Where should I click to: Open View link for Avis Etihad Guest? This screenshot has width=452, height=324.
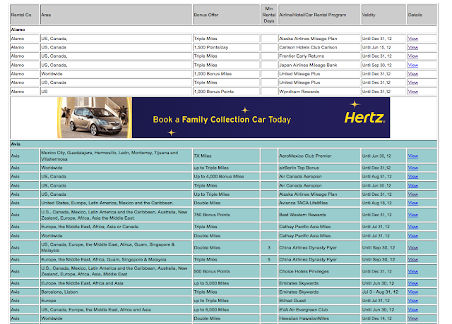[x=412, y=301]
